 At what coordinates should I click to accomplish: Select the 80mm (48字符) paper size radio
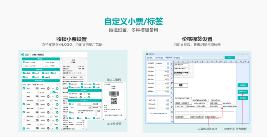(x=43, y=66)
